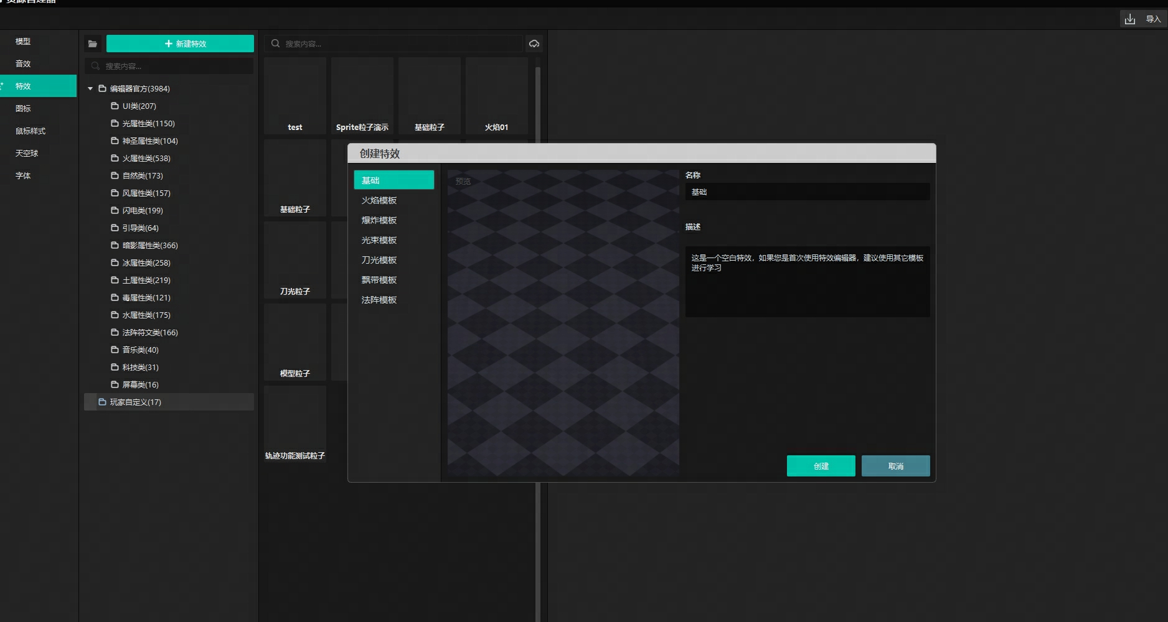This screenshot has width=1168, height=622.
Task: Click the effects list search field
Action: (393, 44)
